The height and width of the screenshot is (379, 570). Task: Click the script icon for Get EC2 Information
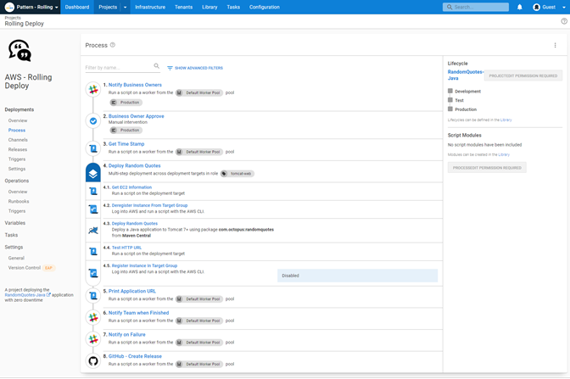[93, 191]
